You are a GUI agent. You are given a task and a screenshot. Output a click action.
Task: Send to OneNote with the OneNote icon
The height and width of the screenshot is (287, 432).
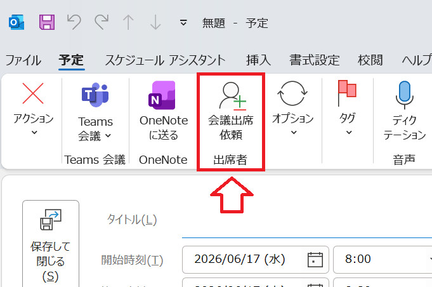[x=162, y=95]
